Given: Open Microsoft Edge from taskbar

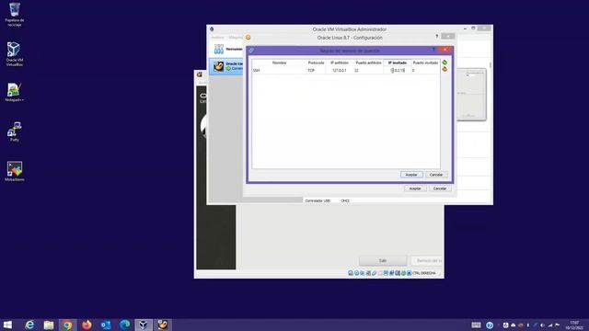Looking at the screenshot, I should click(125, 325).
